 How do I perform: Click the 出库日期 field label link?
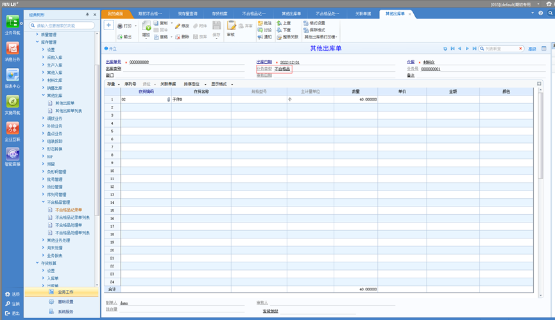click(x=264, y=62)
